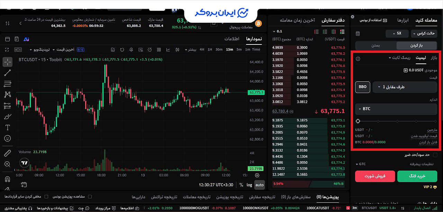Expand the ریسک ثابت order type dropdown
This screenshot has width=443, height=212.
click(399, 58)
